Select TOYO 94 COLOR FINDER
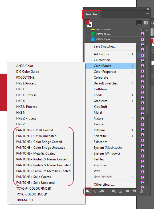The image size is (154, 209). 46,189
